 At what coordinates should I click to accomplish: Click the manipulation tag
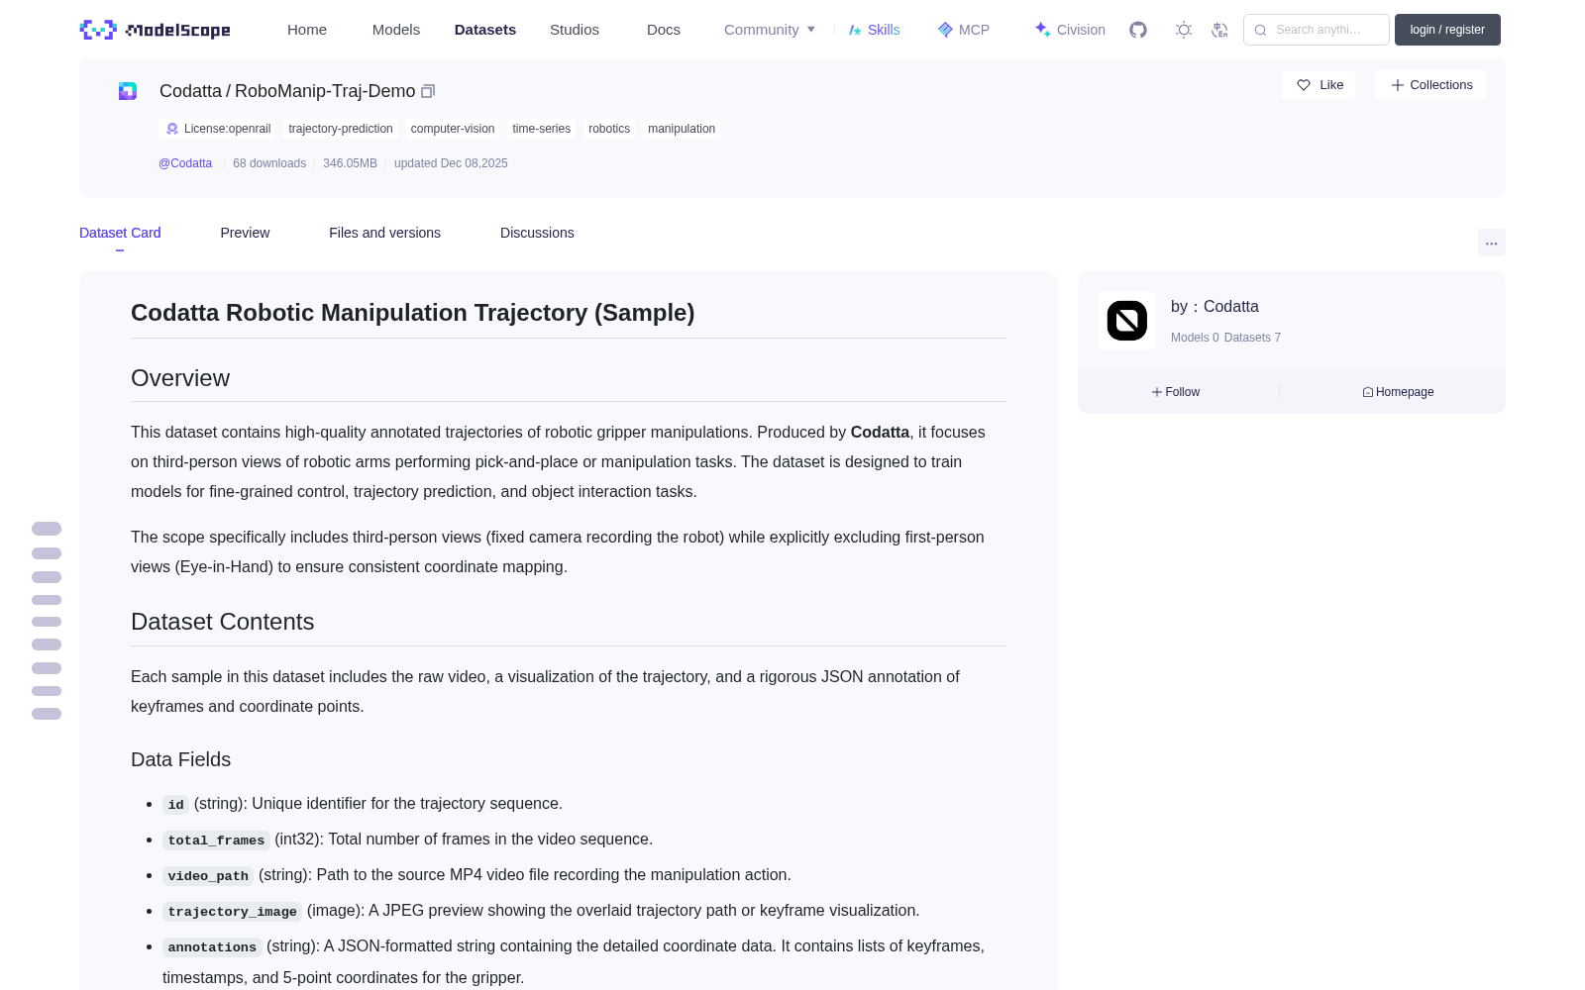pyautogui.click(x=682, y=129)
